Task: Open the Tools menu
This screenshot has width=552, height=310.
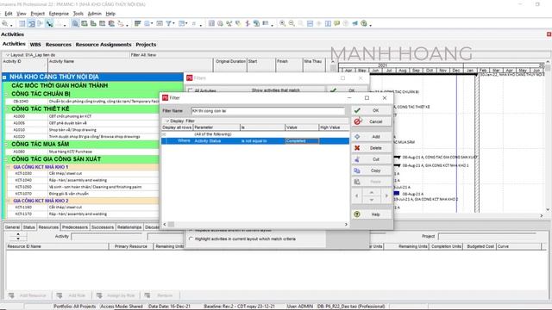Action: tap(78, 14)
